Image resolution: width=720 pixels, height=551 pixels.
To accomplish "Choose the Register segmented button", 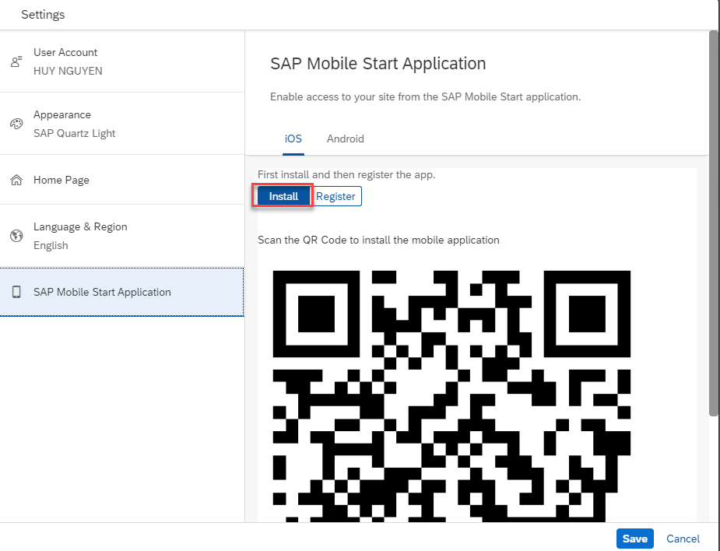I will click(x=336, y=197).
